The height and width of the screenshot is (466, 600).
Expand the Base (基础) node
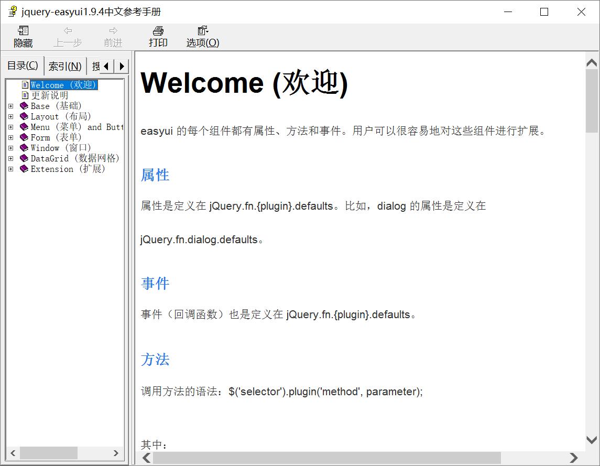pyautogui.click(x=10, y=106)
